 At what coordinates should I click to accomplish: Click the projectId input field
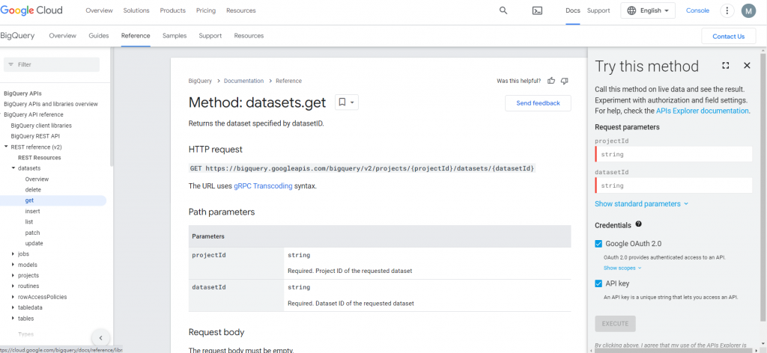point(674,154)
